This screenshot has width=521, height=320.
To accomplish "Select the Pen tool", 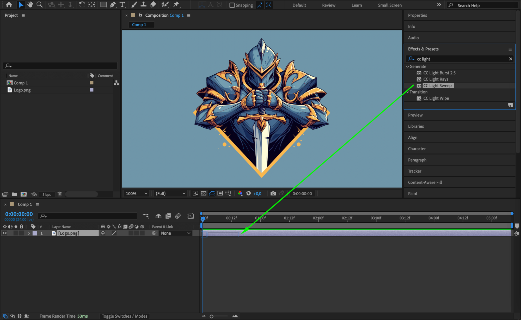I will (113, 5).
